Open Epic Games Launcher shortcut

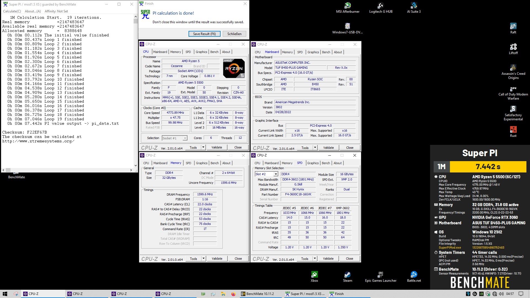pyautogui.click(x=381, y=277)
